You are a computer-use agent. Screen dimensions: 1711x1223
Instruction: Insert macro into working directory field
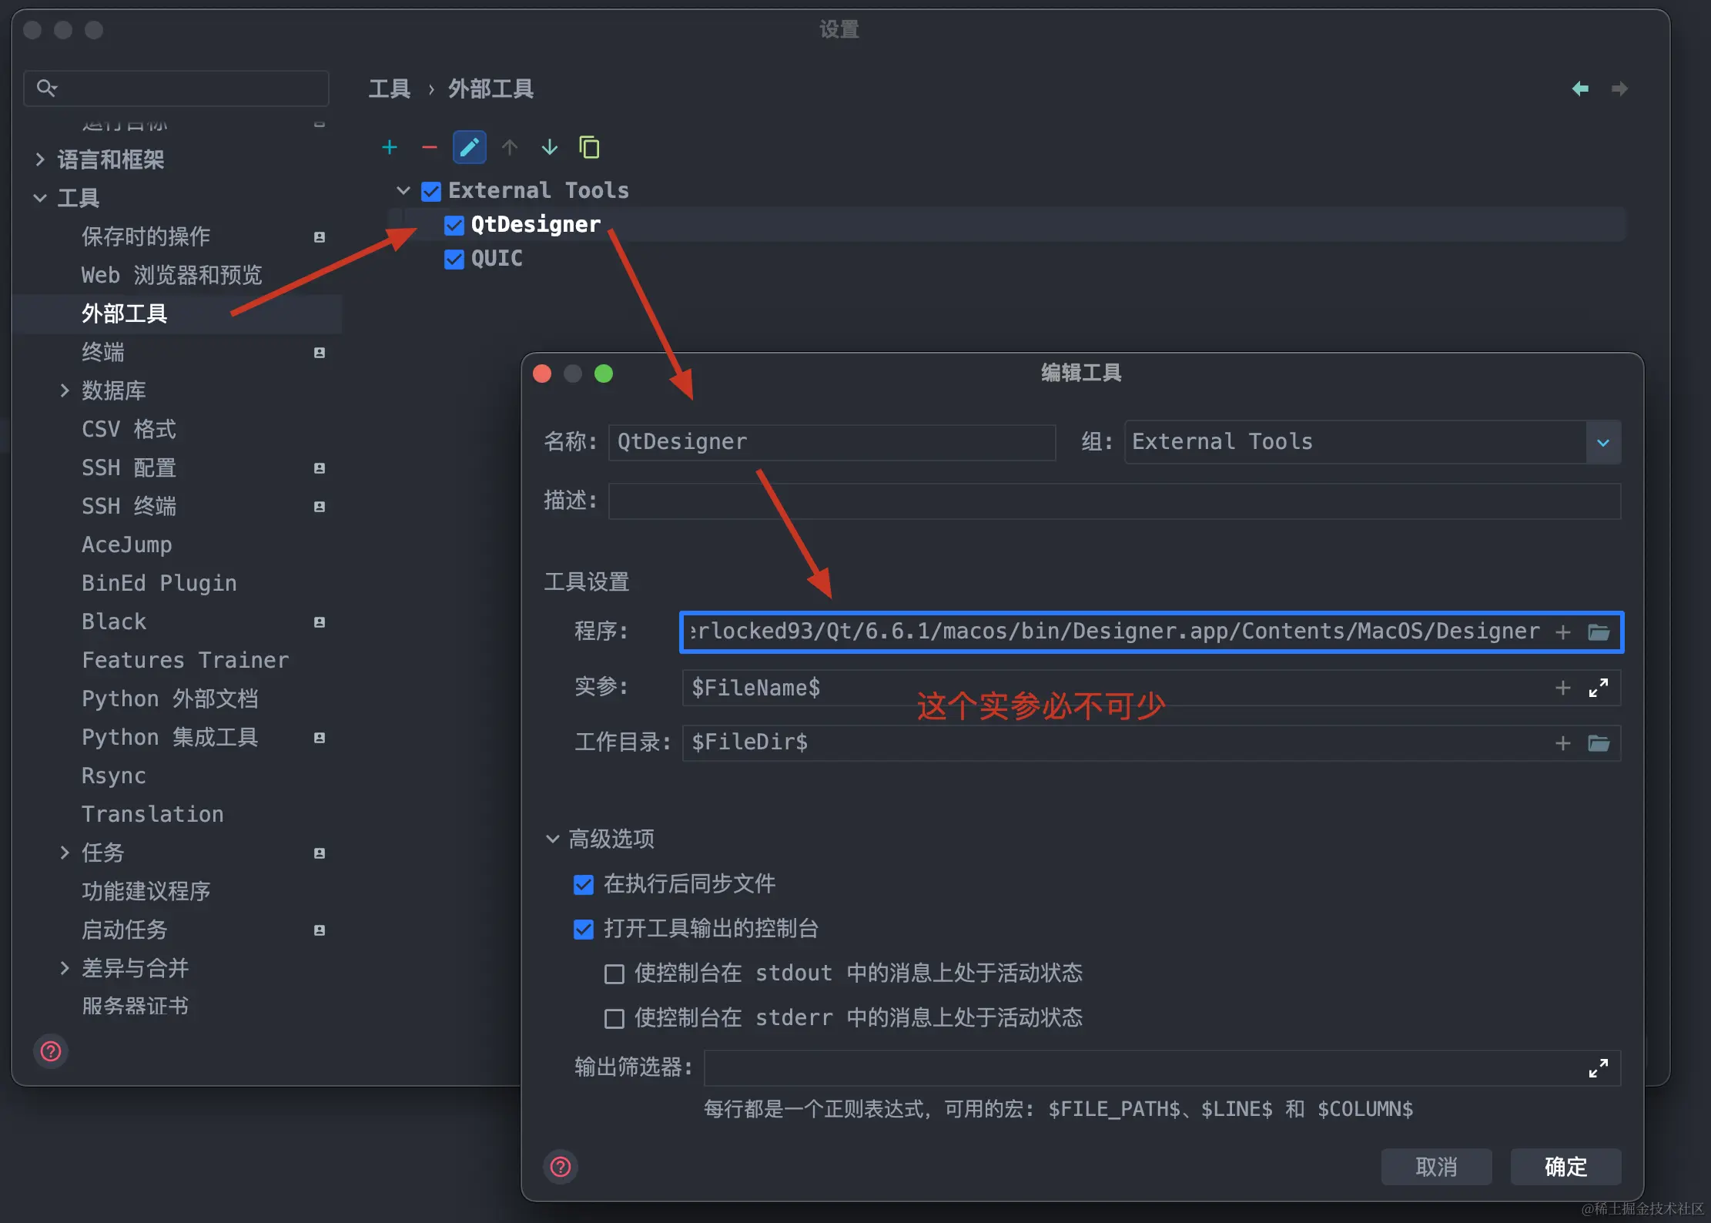[1562, 743]
